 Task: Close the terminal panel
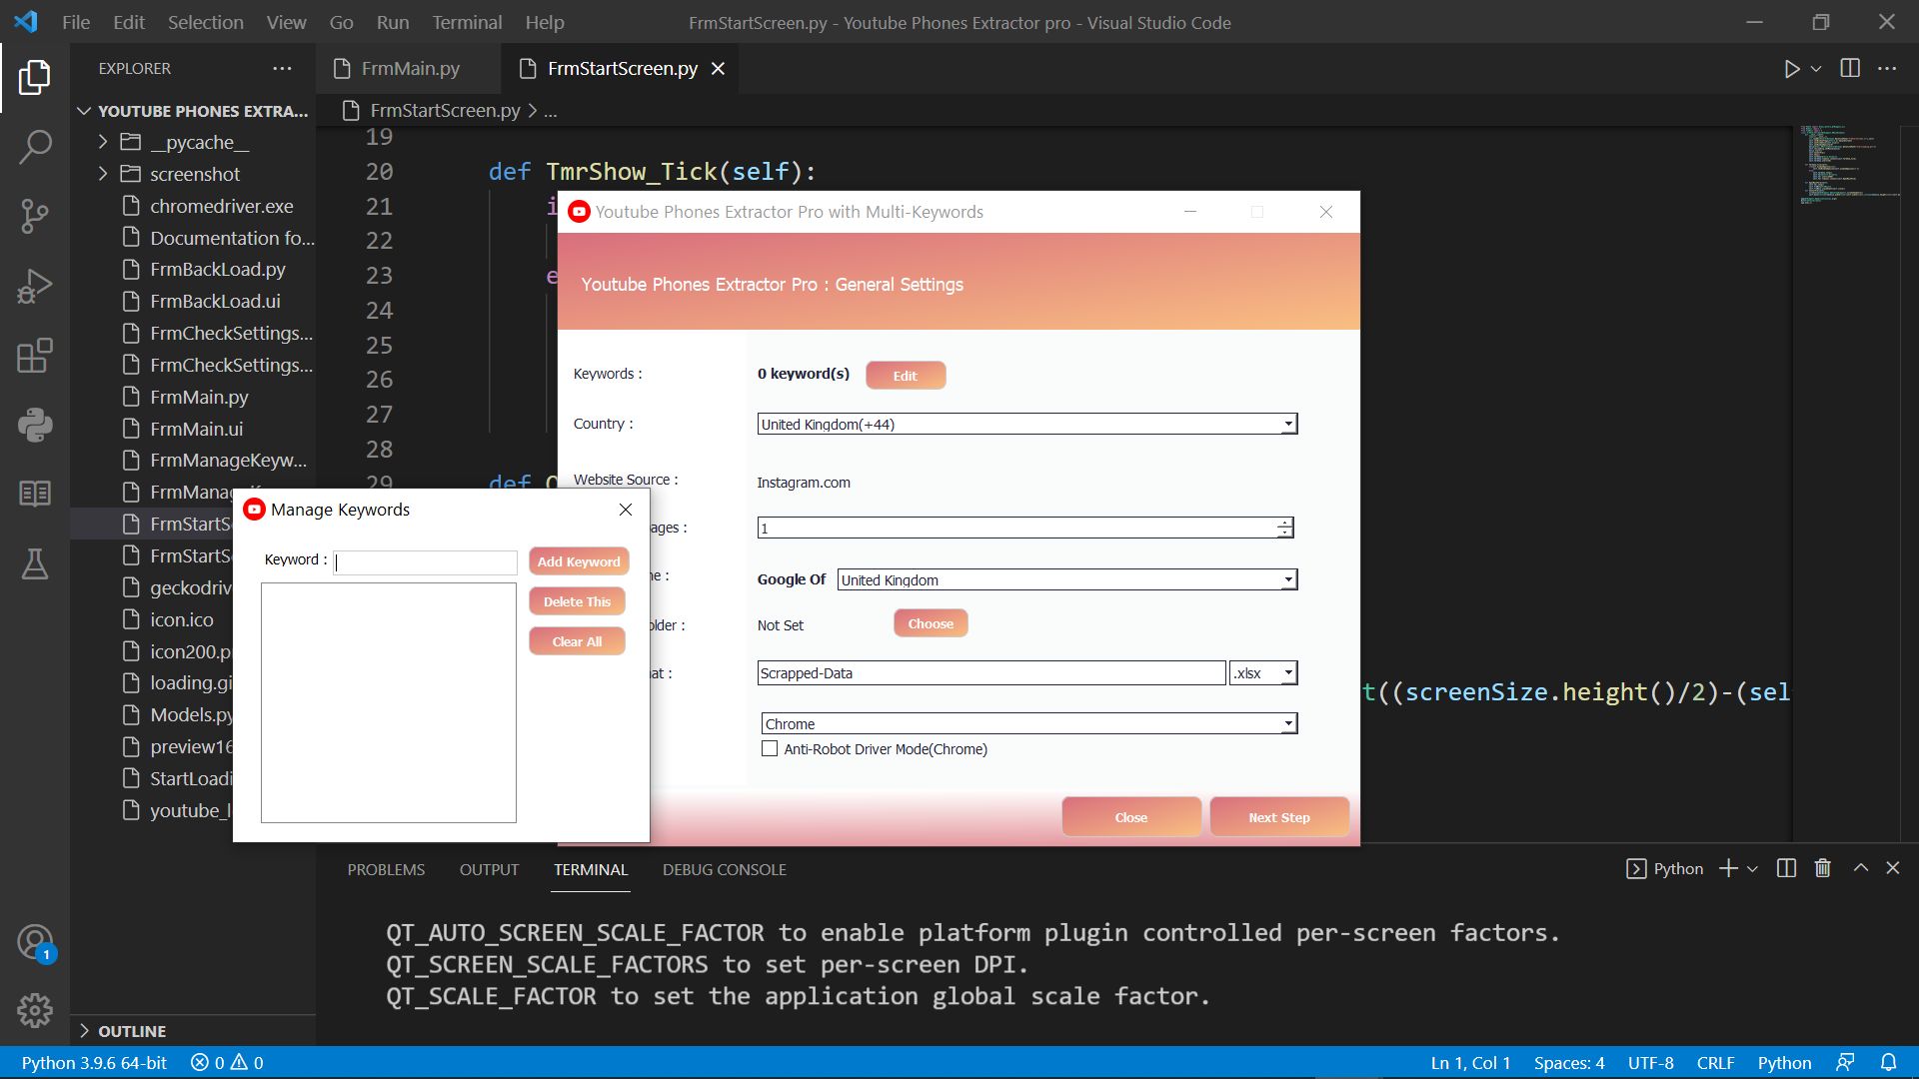tap(1892, 868)
